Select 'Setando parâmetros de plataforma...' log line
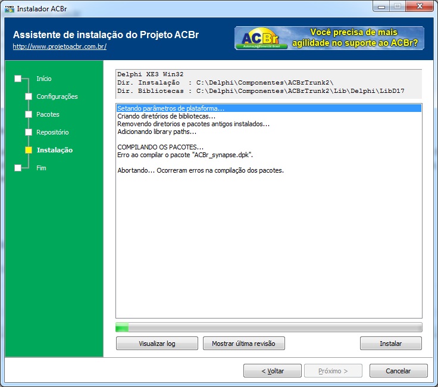Viewport: 438px width, 387px height. (x=269, y=108)
